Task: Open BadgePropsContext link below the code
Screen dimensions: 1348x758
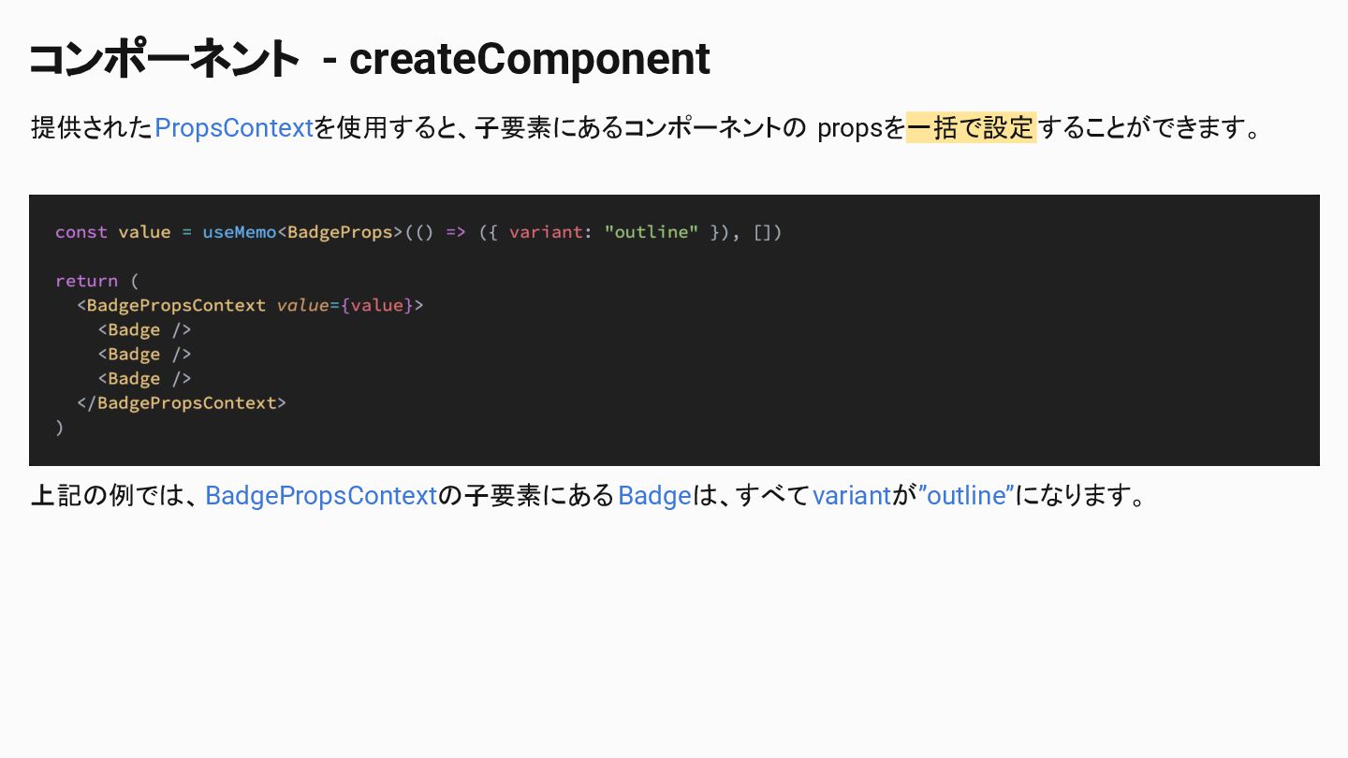Action: (x=321, y=495)
